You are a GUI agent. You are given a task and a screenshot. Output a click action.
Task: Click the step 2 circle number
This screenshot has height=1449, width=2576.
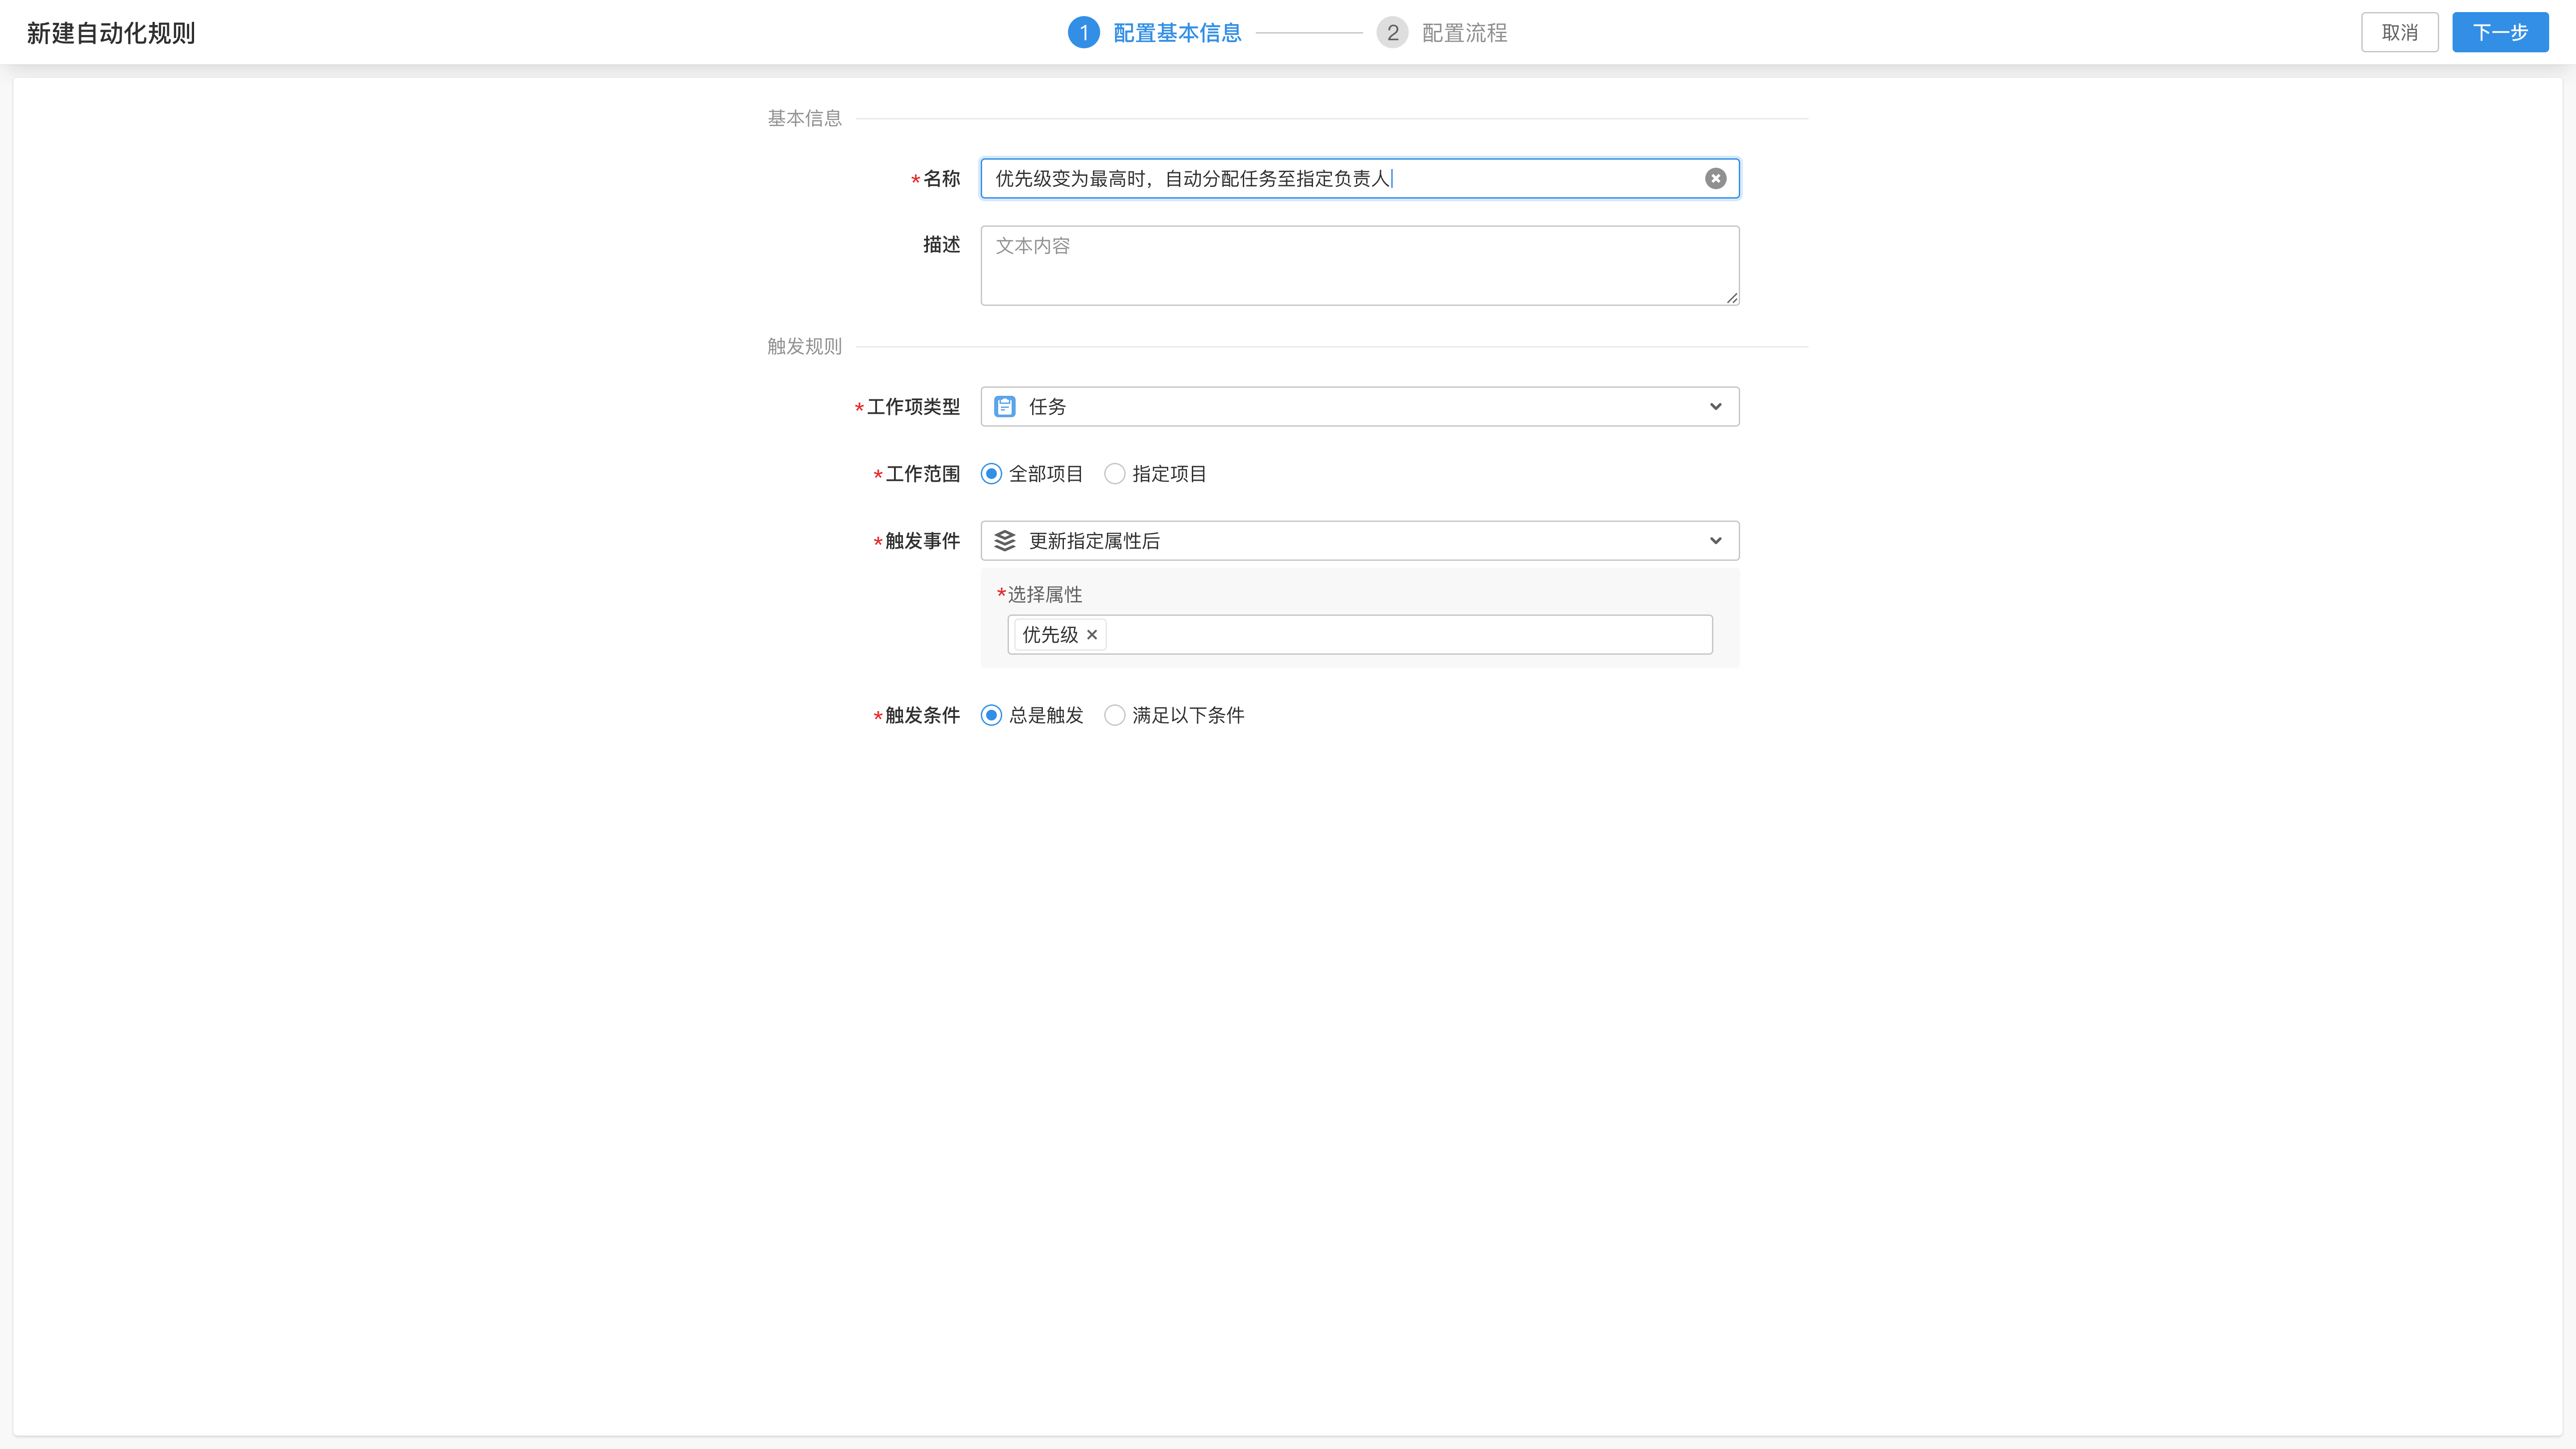click(x=1392, y=33)
